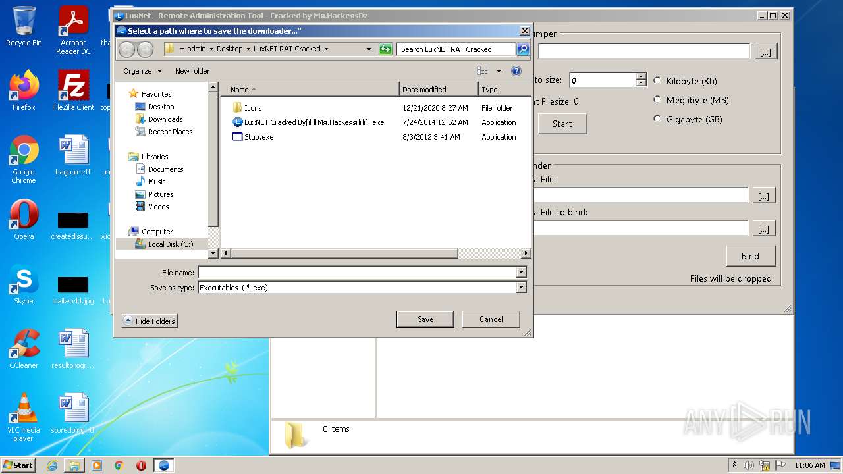Click browse [...] button for file to bind

click(x=763, y=229)
